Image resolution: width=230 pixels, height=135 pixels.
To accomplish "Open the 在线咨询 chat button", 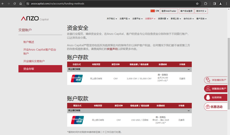I will pyautogui.click(x=216, y=97).
